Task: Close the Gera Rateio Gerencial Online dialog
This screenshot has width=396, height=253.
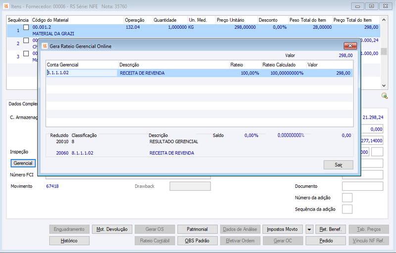Action: pos(350,45)
